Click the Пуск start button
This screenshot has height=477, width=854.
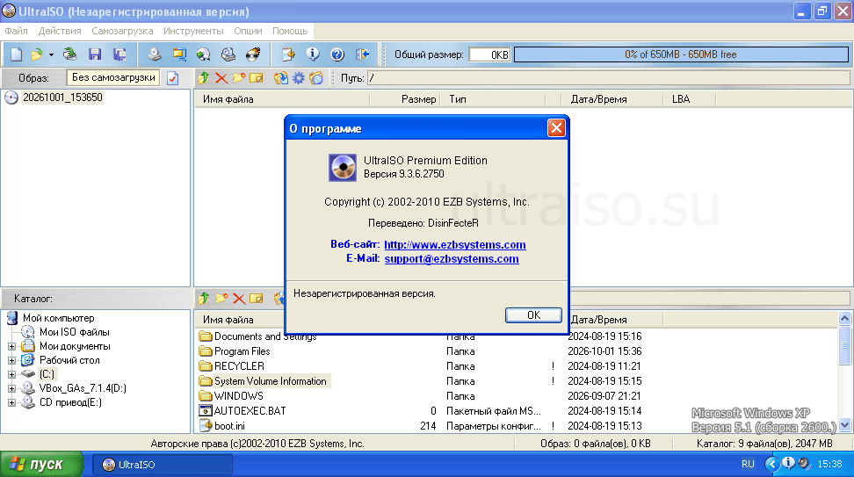41,465
